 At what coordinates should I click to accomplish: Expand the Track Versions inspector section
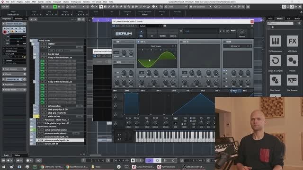click(x=14, y=69)
